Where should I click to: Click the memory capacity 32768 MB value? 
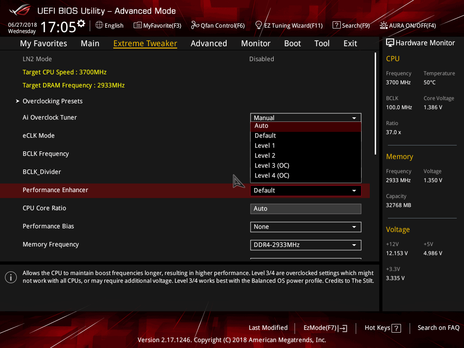[x=398, y=205]
